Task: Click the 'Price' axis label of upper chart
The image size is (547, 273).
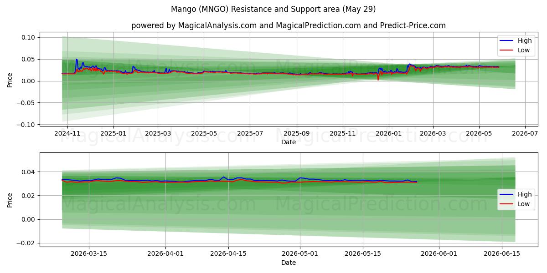Action: pyautogui.click(x=10, y=79)
